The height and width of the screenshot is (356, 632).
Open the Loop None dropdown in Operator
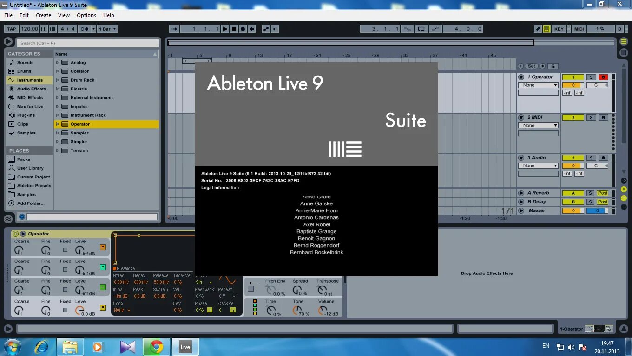(122, 310)
